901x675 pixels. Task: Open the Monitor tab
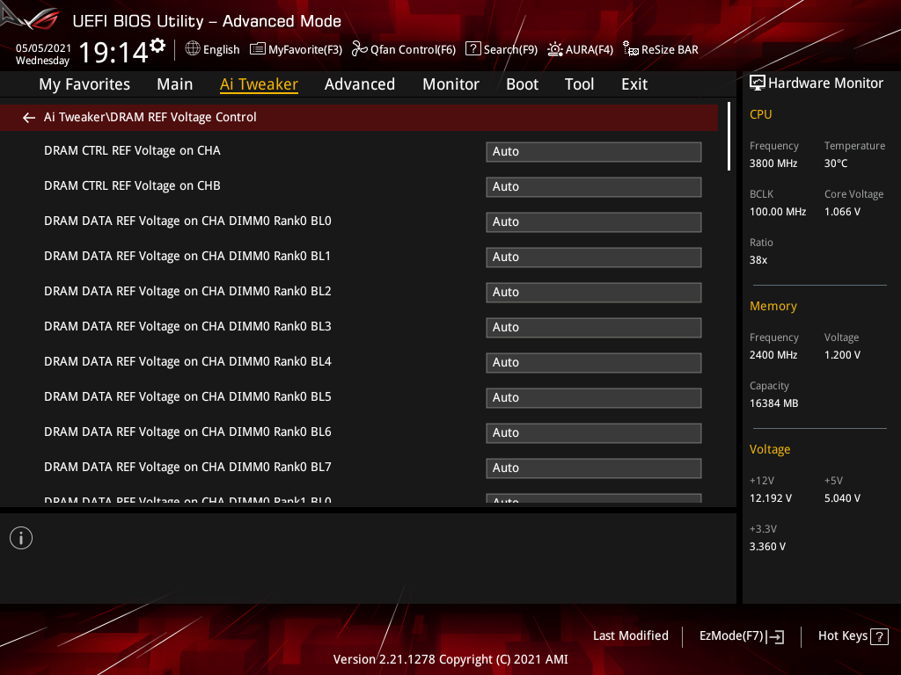(451, 84)
